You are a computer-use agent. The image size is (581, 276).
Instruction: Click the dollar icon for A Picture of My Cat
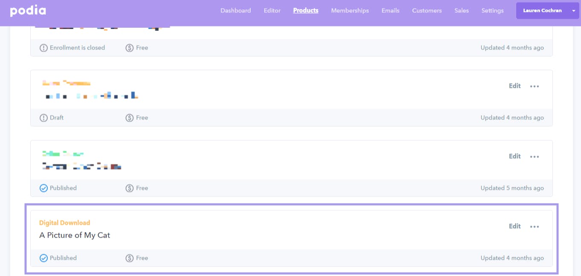130,258
